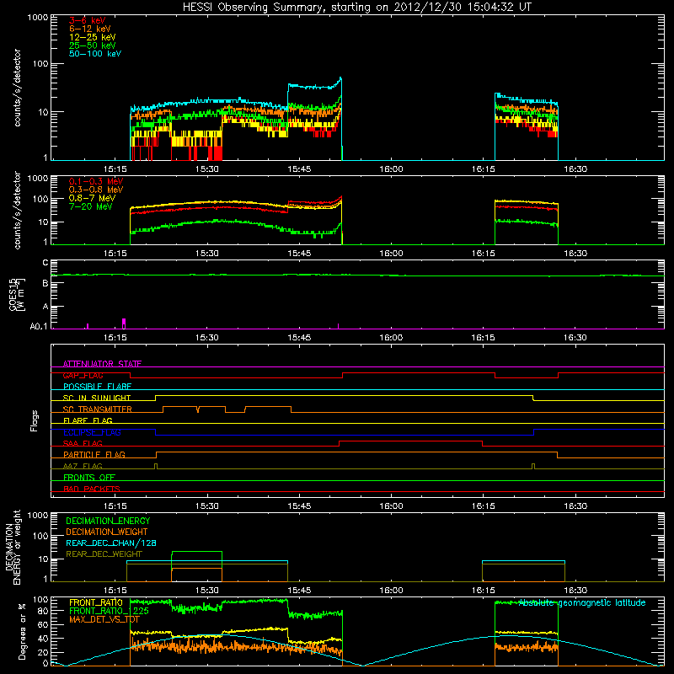Click the FRONT_RATIO_1225 legend entry
The height and width of the screenshot is (674, 674).
[110, 611]
